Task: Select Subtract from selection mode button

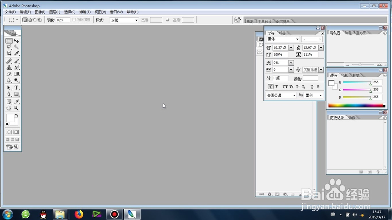Action: point(34,20)
